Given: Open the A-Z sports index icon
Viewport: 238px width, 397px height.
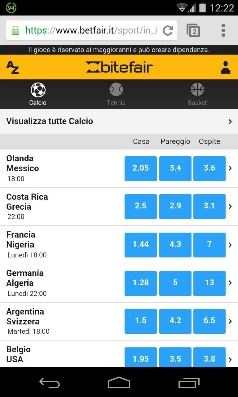Looking at the screenshot, I should (x=12, y=67).
